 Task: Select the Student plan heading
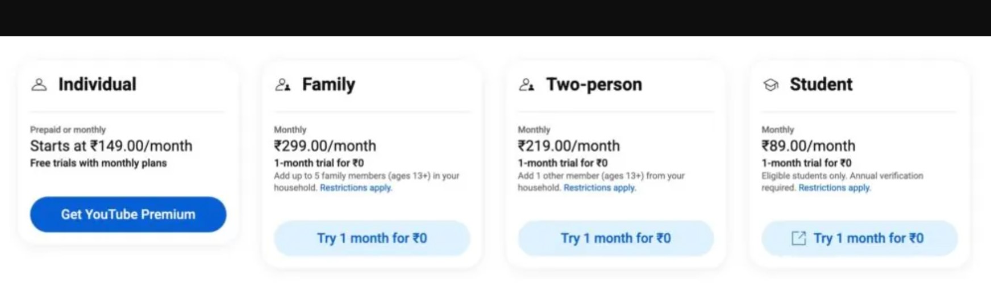click(x=821, y=85)
